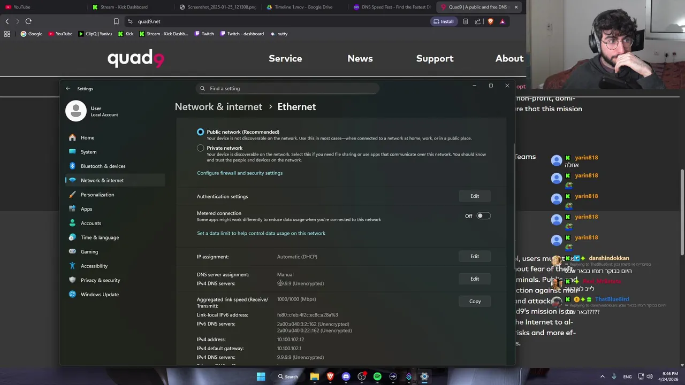Viewport: 685px width, 385px height.
Task: Open Personalization settings
Action: [x=115, y=195]
